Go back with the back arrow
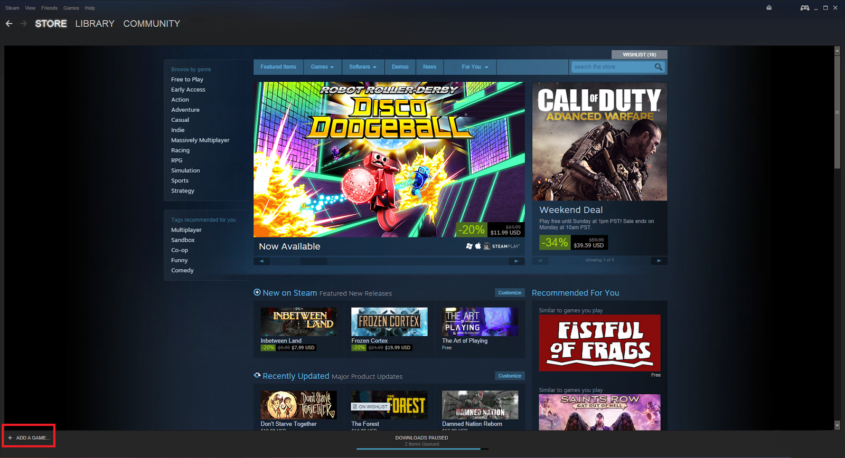The height and width of the screenshot is (458, 845). [x=9, y=24]
